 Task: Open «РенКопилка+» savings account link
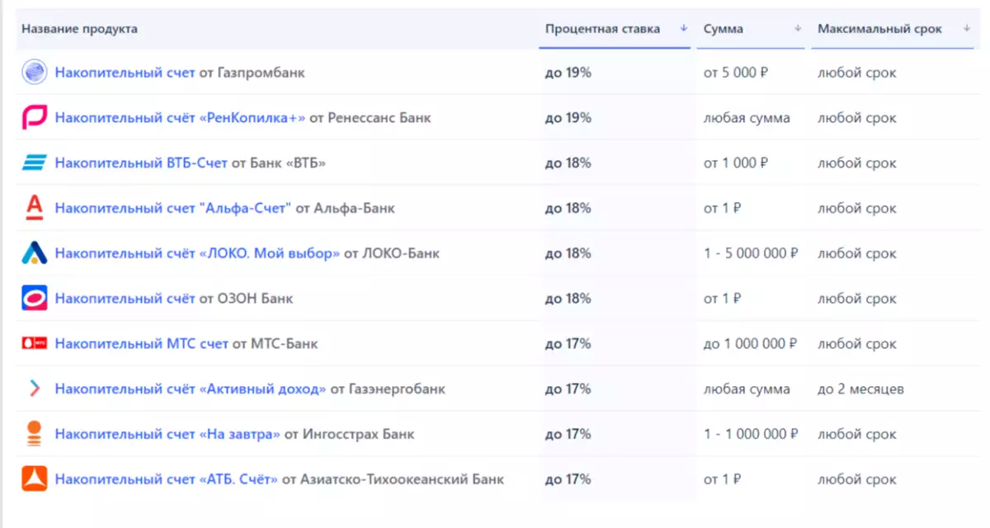[x=180, y=118]
